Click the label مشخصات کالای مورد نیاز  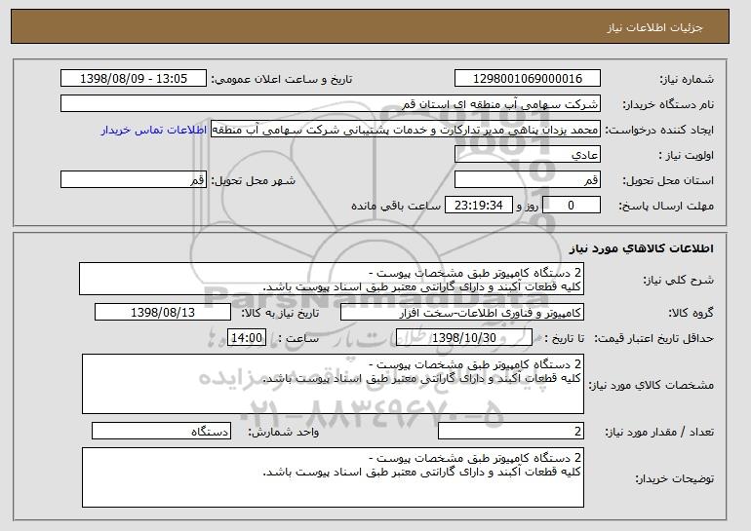[651, 385]
